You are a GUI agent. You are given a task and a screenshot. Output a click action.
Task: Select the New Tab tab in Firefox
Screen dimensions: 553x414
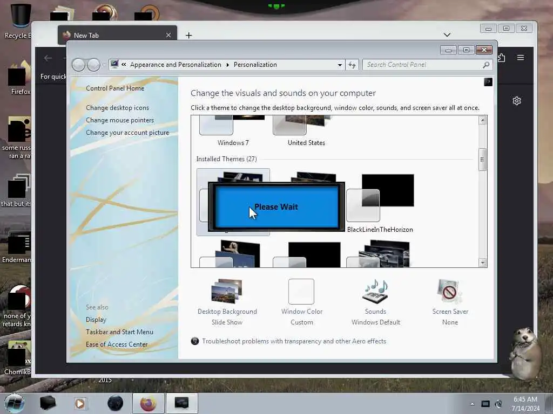pos(117,35)
